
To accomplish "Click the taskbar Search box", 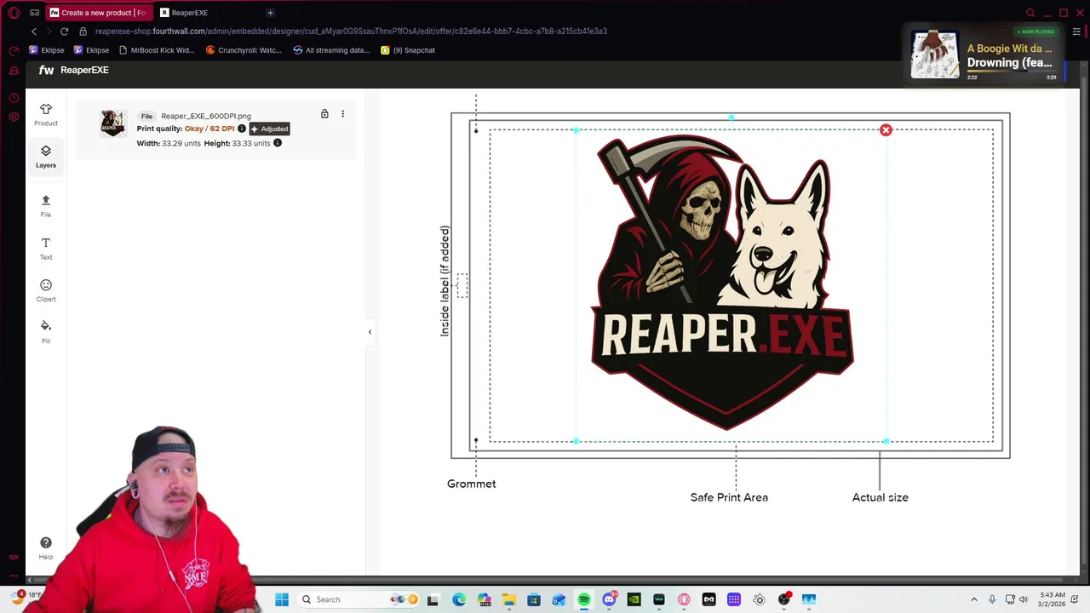I will point(358,599).
